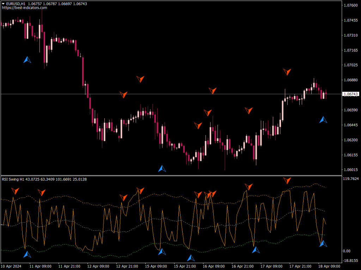Click the 1.07165 price scale label
This screenshot has width=361, height=270.
[x=351, y=50]
